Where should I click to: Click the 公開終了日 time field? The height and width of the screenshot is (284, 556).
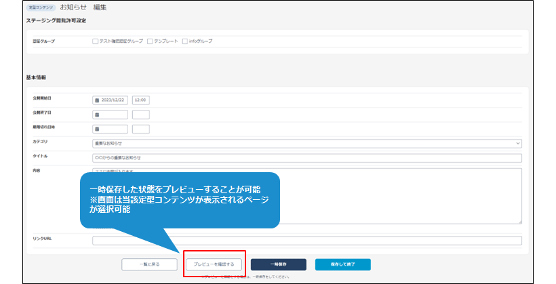click(x=141, y=115)
